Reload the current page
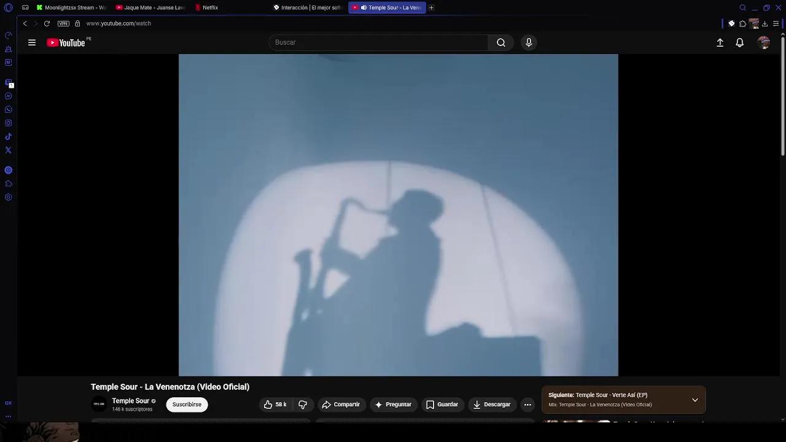This screenshot has width=786, height=442. coord(47,23)
